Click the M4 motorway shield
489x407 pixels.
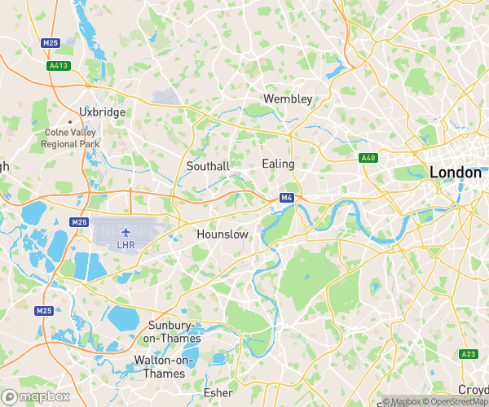tap(287, 198)
